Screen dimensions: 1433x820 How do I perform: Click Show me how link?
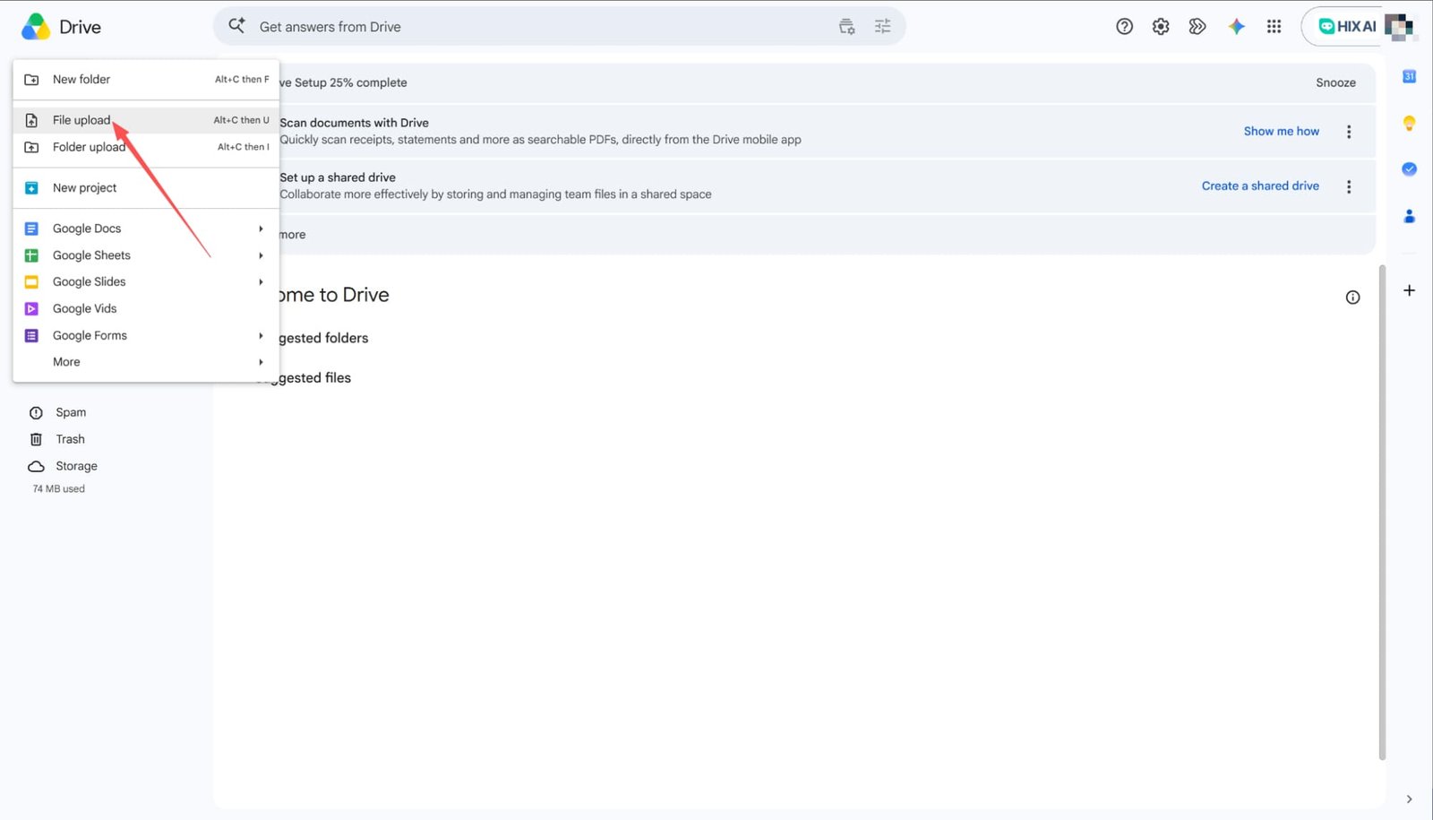[1281, 131]
